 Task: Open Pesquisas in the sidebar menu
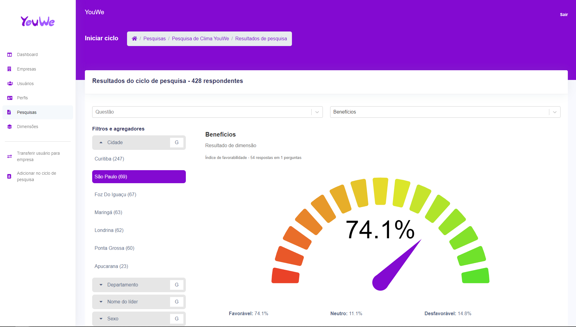click(x=27, y=112)
